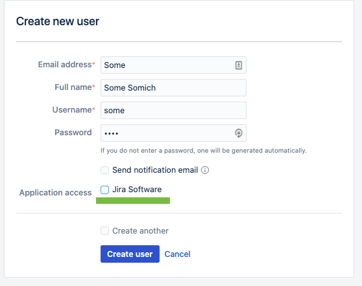Image resolution: width=362 pixels, height=286 pixels.
Task: Click into the Full name field
Action: point(173,88)
